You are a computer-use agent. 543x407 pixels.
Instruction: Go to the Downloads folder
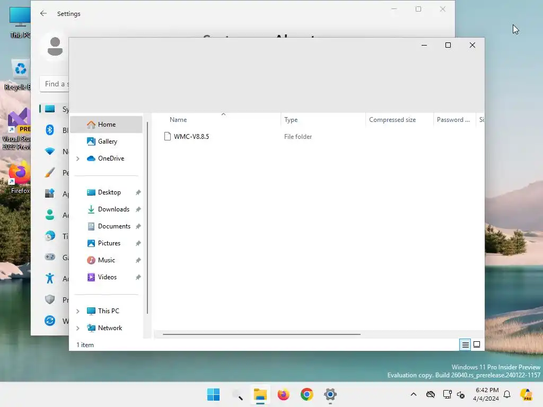click(x=109, y=209)
